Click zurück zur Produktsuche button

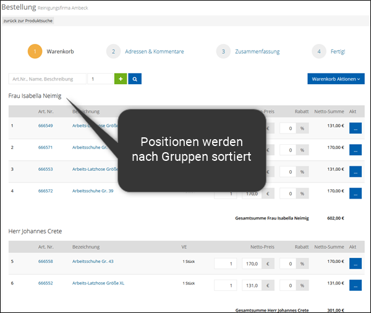click(x=28, y=20)
